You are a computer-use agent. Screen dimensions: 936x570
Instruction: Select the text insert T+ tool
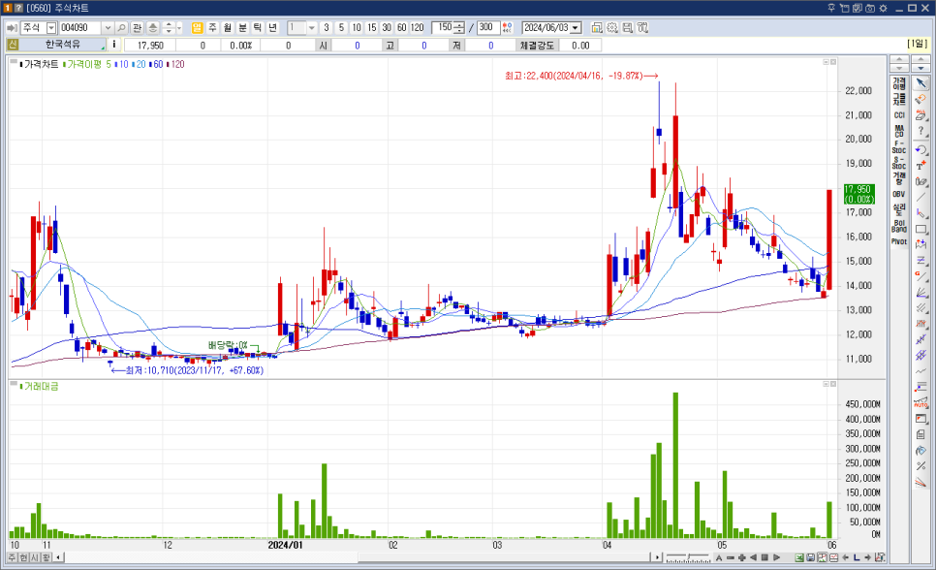(921, 166)
